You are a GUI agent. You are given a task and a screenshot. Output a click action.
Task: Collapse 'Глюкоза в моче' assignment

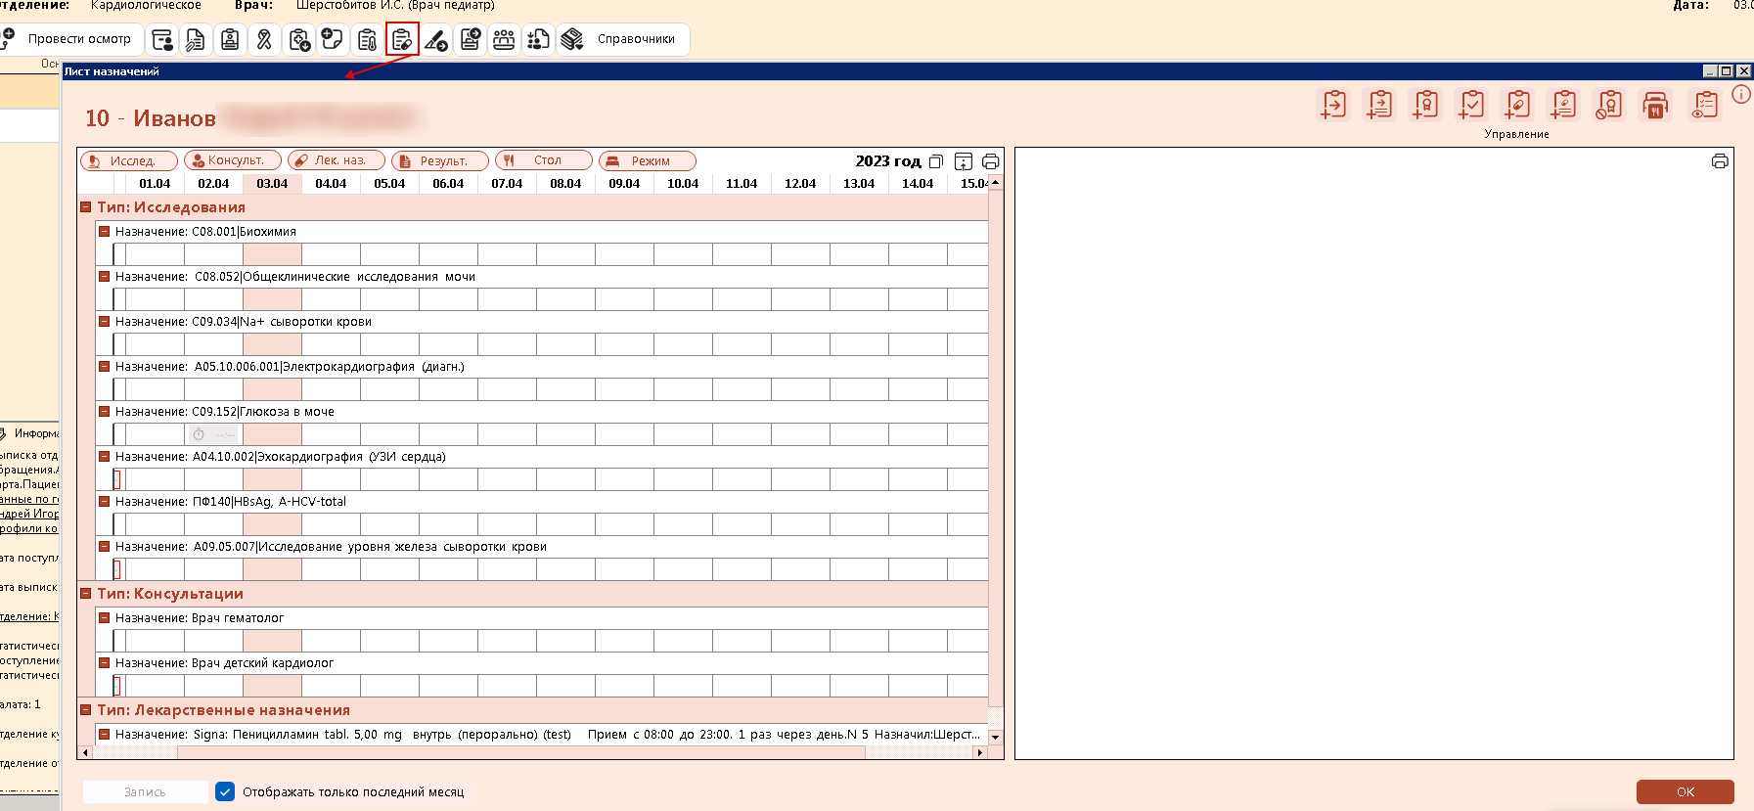click(104, 412)
